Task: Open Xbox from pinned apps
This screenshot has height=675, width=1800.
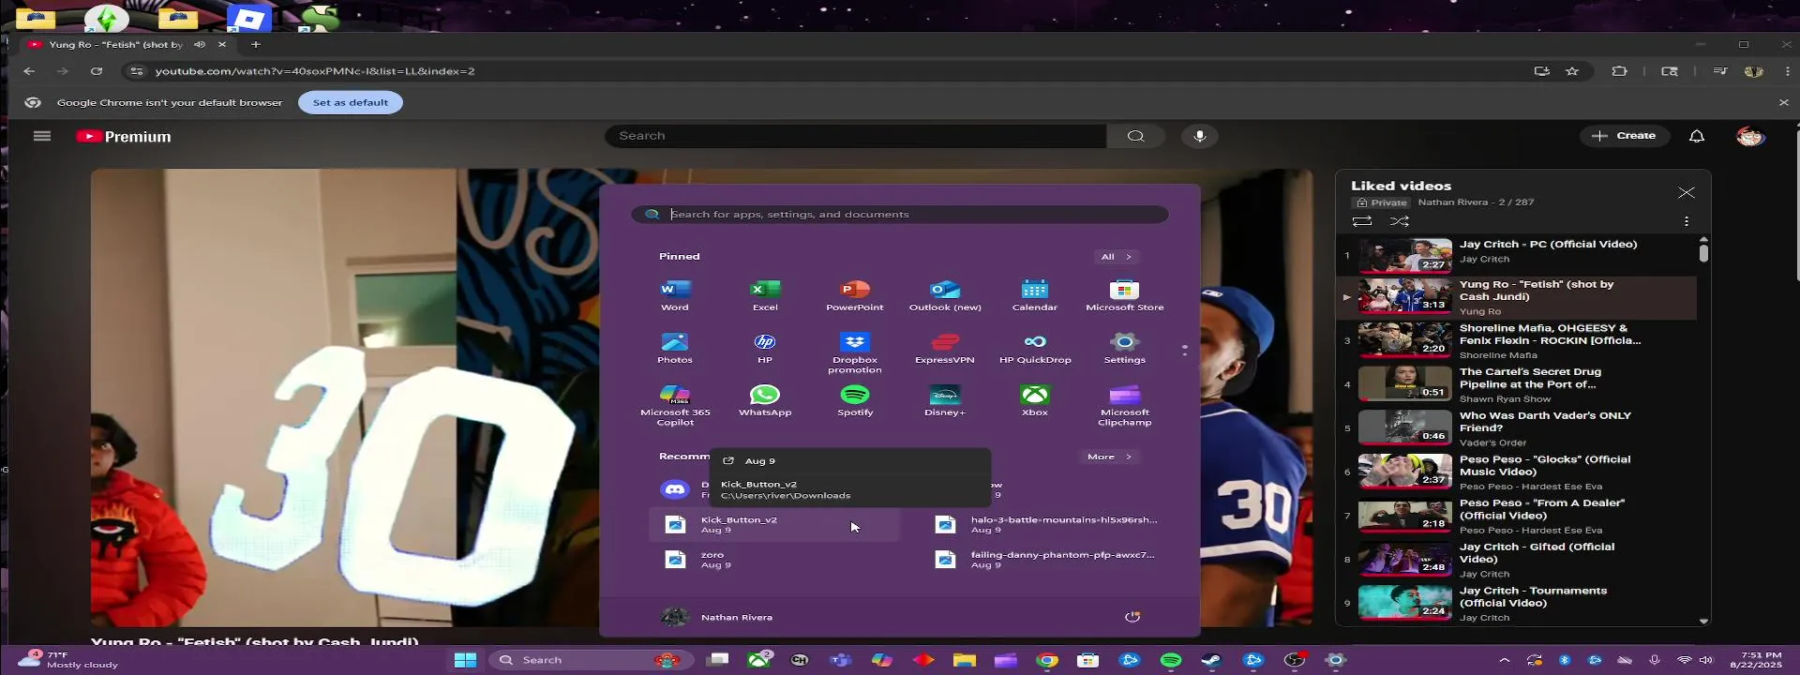Action: [x=1035, y=400]
